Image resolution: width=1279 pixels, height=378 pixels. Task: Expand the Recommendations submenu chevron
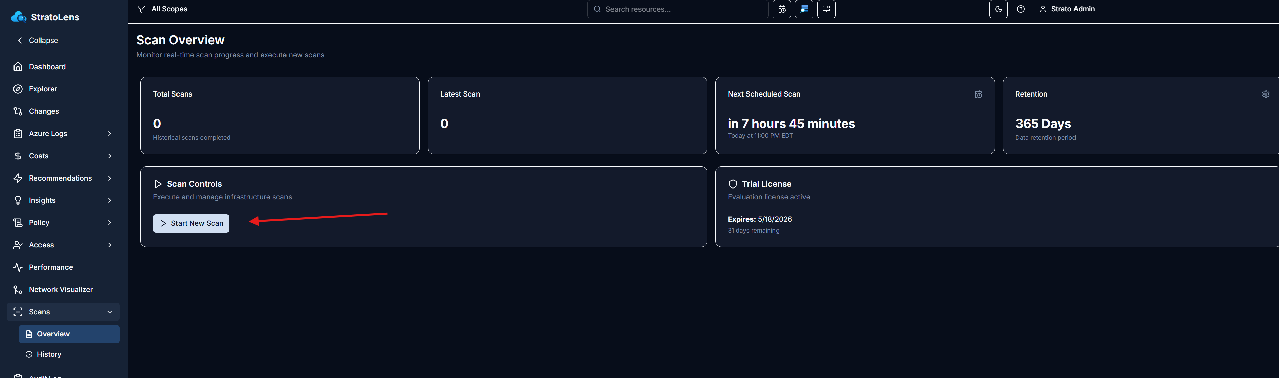(x=109, y=178)
